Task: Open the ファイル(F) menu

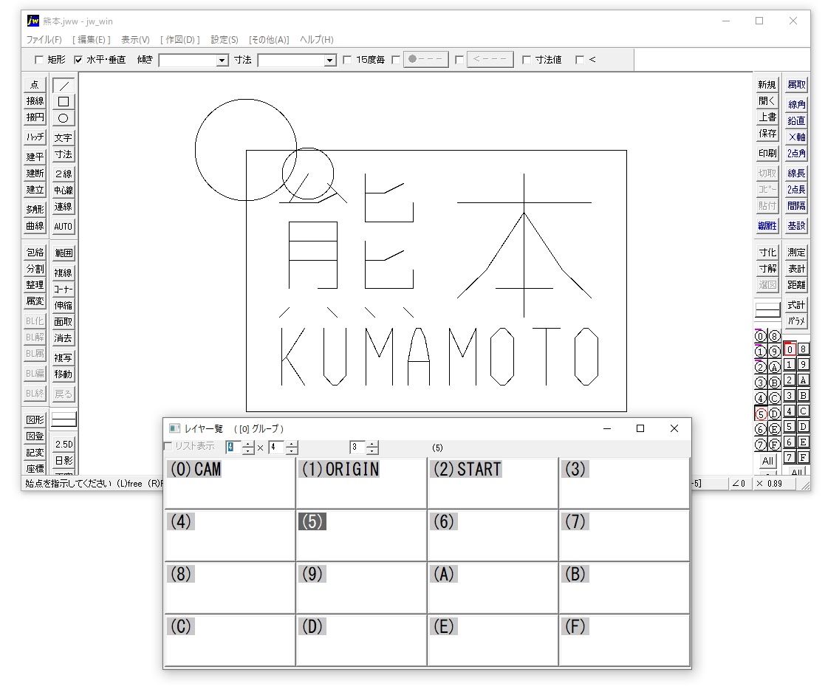Action: click(44, 40)
